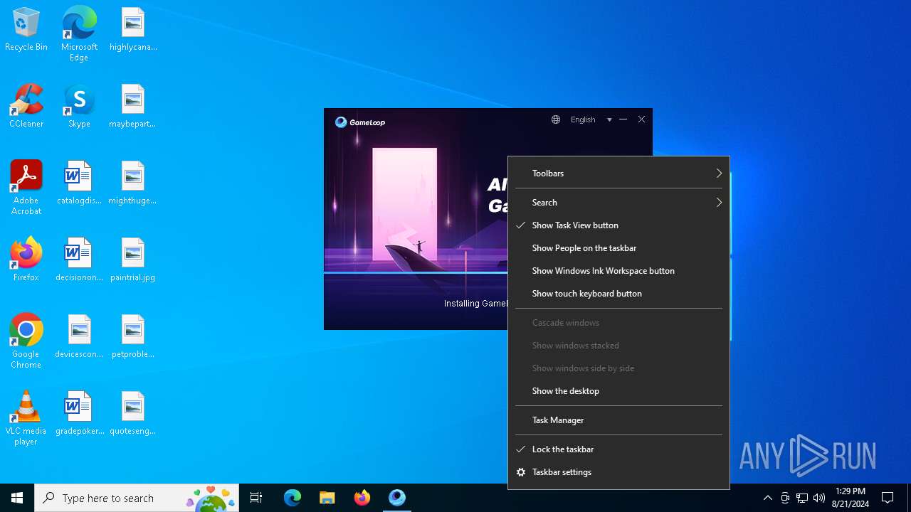Click the GameLoop taskbar icon
Image resolution: width=911 pixels, height=512 pixels.
[x=397, y=498]
